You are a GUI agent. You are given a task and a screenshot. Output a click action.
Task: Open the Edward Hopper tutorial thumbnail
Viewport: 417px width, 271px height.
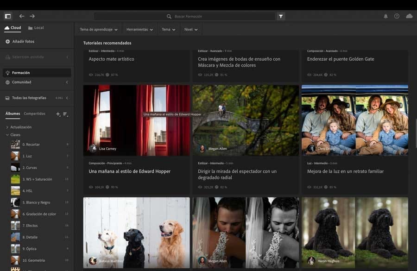point(137,120)
